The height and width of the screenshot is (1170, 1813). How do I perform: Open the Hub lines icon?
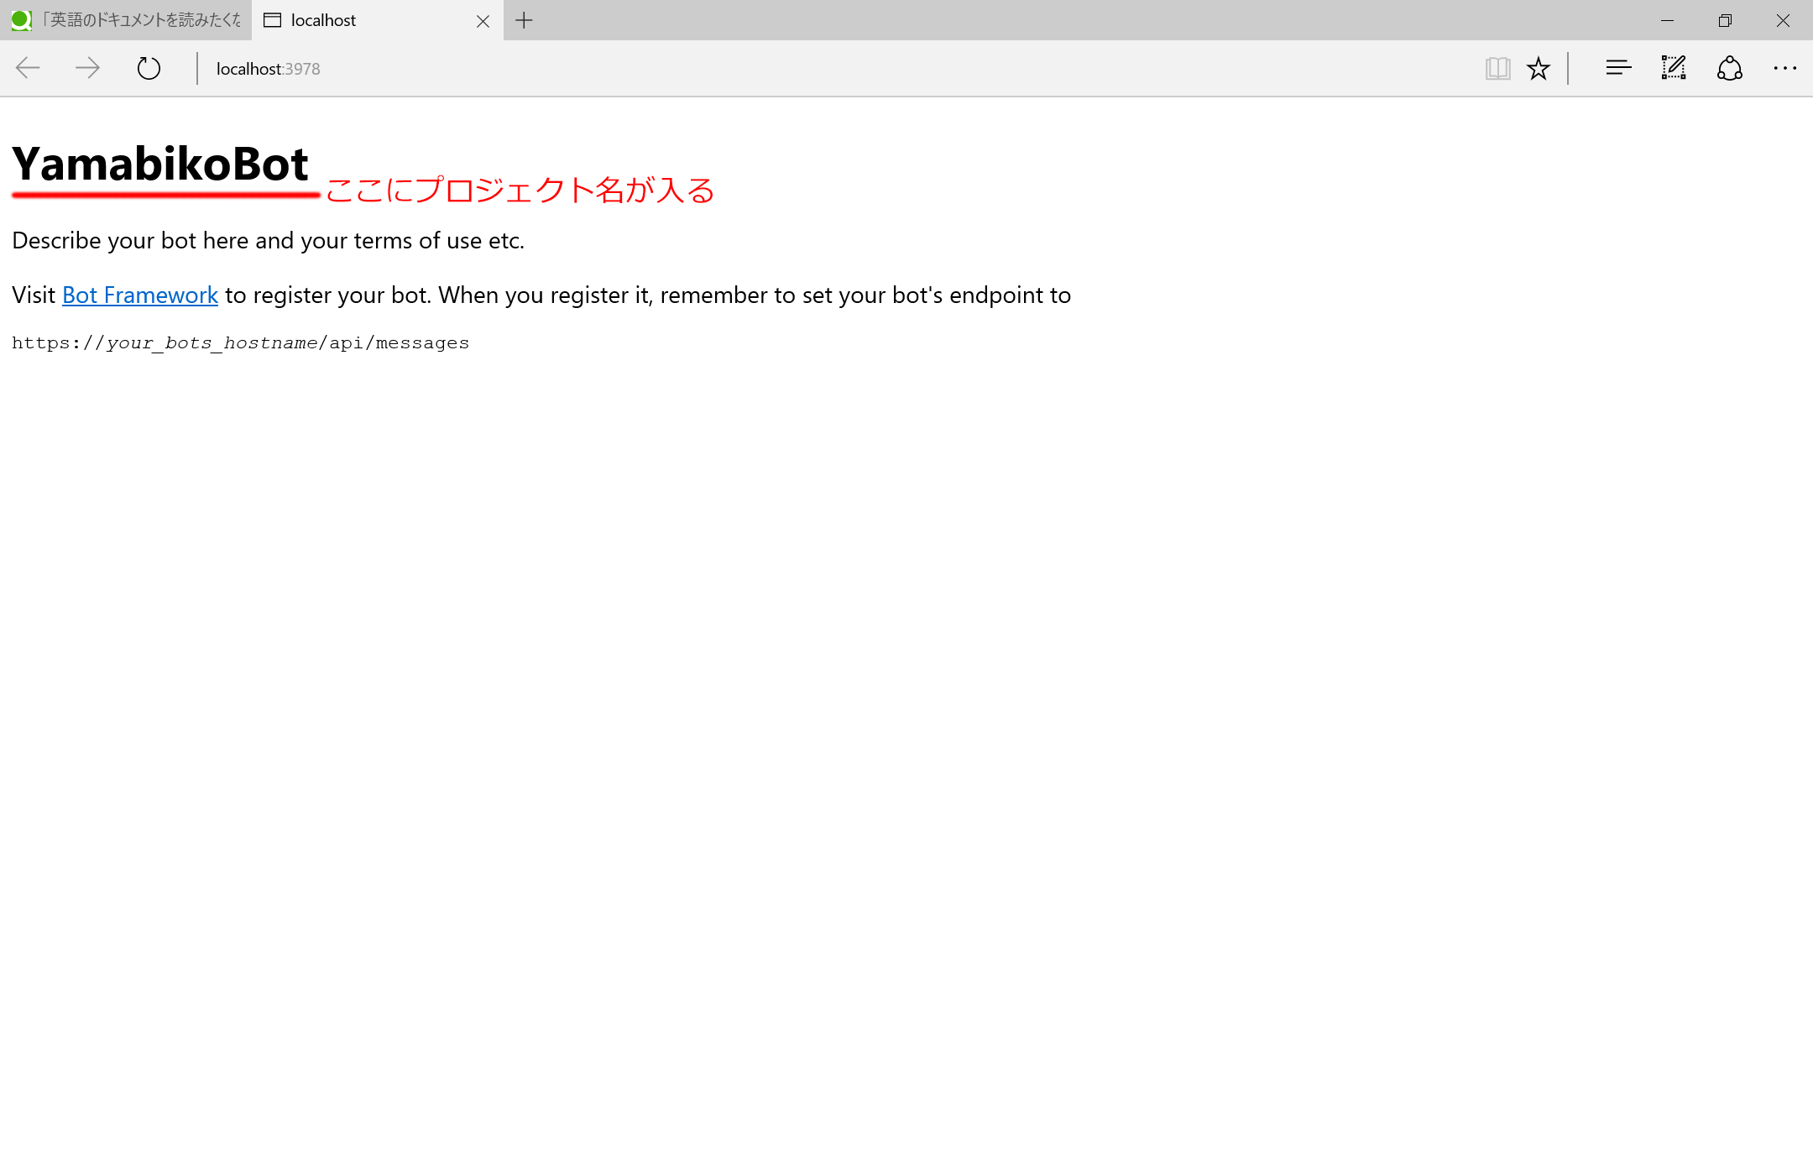tap(1617, 68)
